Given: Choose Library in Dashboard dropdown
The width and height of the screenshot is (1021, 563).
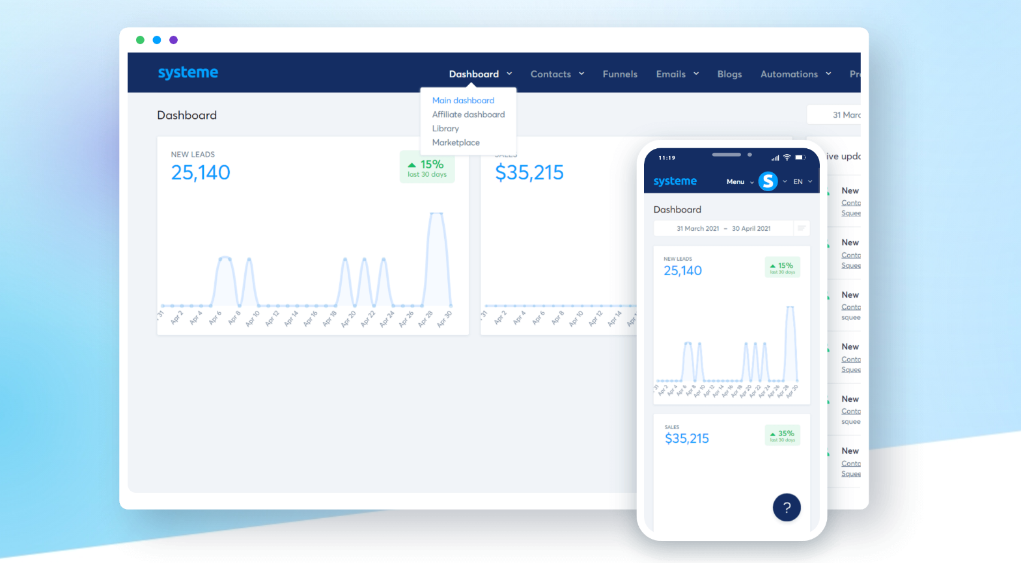Looking at the screenshot, I should point(445,129).
